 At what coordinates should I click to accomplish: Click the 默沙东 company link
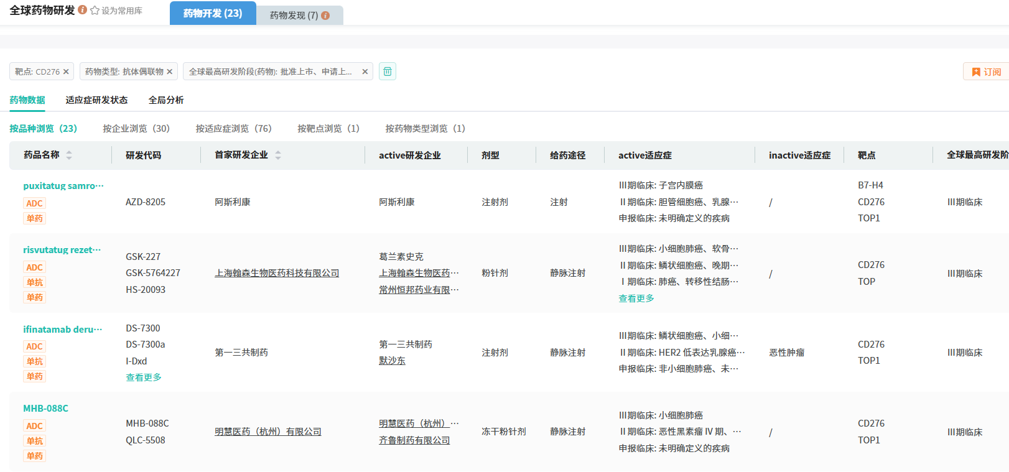pos(392,361)
